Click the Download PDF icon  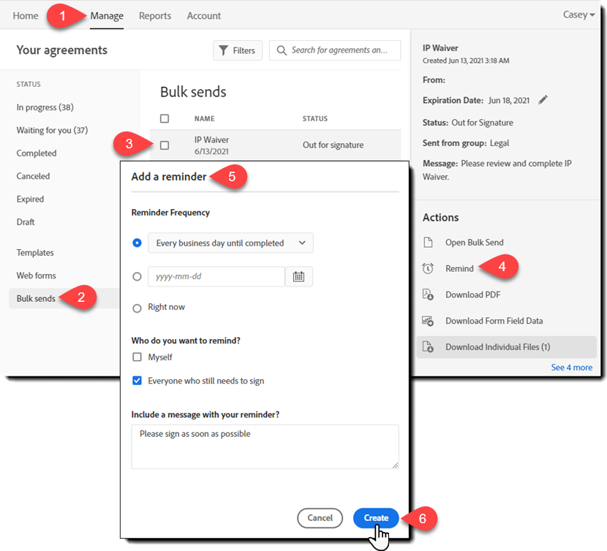[429, 294]
